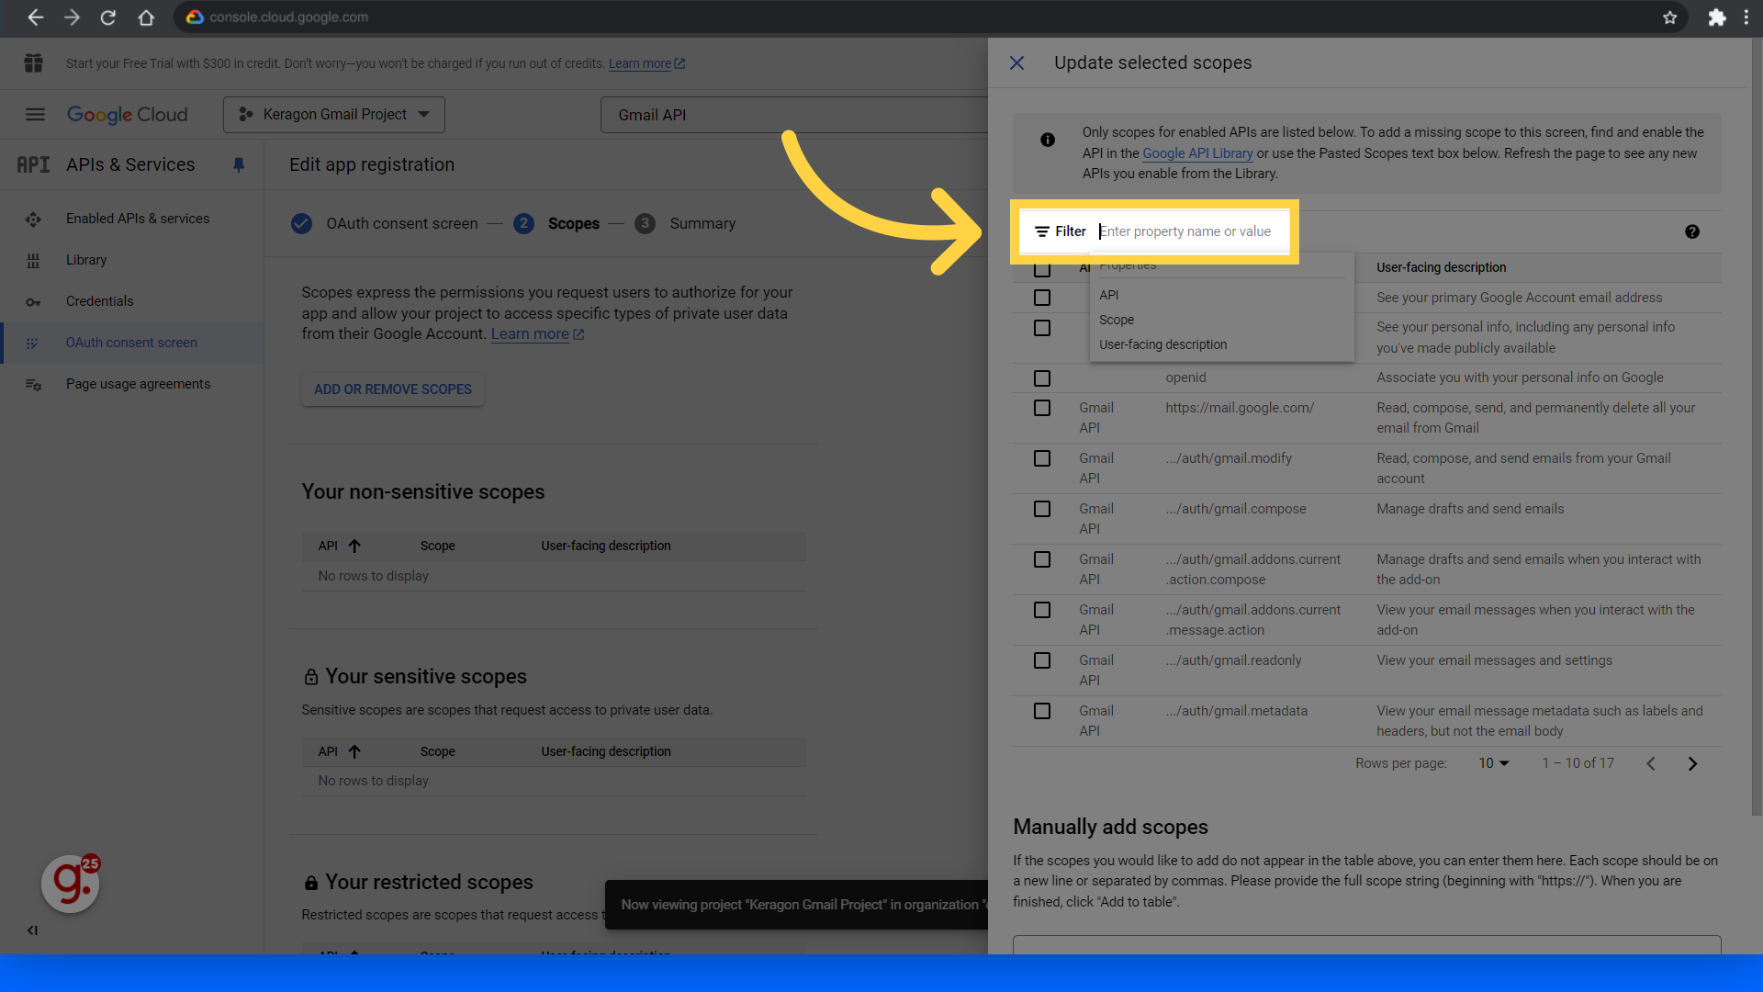The width and height of the screenshot is (1763, 992).
Task: Check the openid scope checkbox
Action: click(1042, 378)
